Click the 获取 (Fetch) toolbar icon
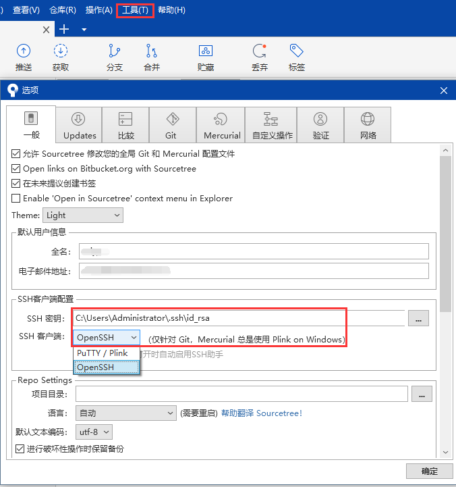 (x=61, y=57)
